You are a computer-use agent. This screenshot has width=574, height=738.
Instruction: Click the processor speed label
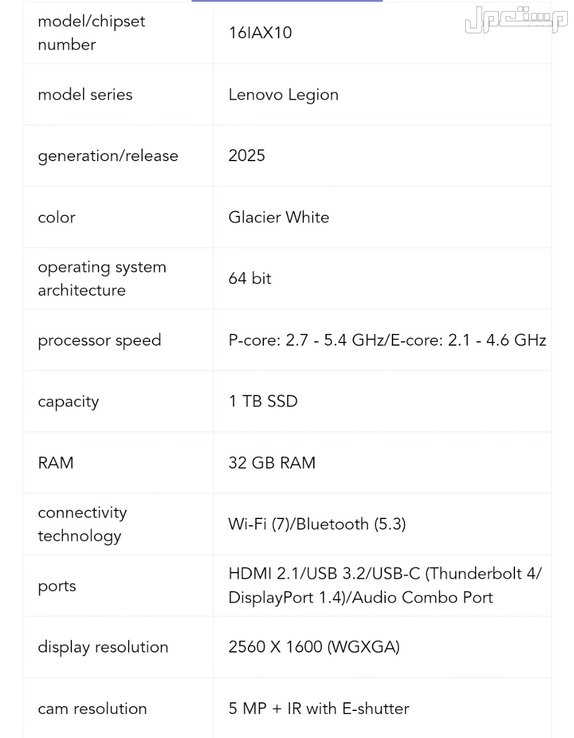click(99, 340)
